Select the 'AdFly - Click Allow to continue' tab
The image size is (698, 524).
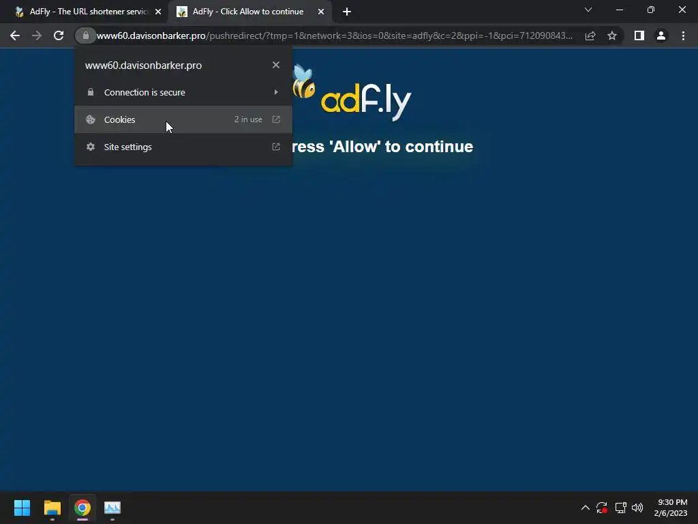248,12
